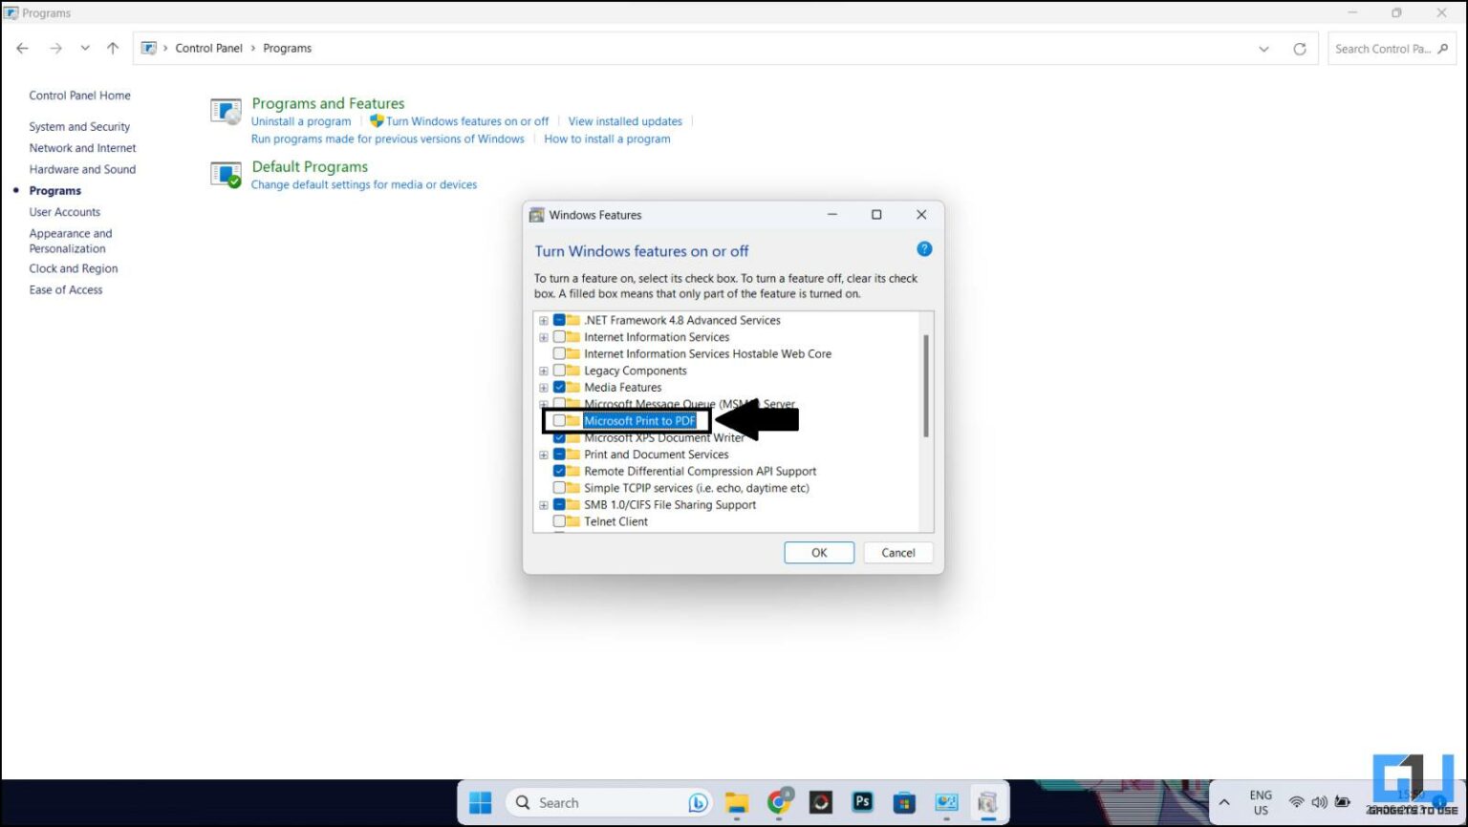Open the Windows Start menu
Screen dimensions: 1468x827
click(x=480, y=802)
